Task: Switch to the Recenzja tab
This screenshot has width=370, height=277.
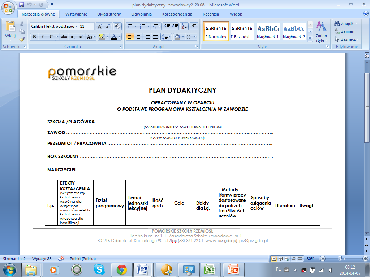Action: pos(211,14)
